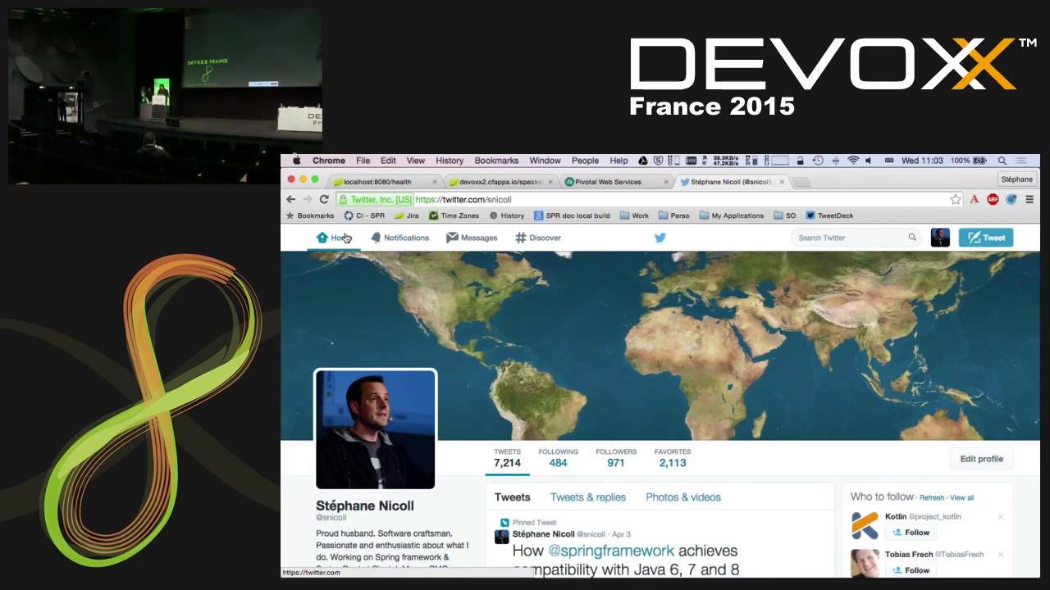Click the red A extension icon
The width and height of the screenshot is (1050, 590).
pos(975,199)
